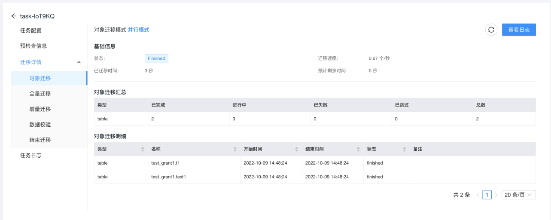
Task: Sort by 结束时间 column arrows
Action: tap(358, 149)
